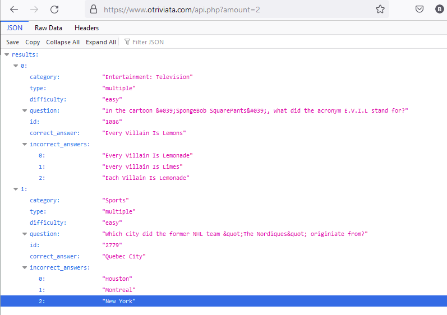Select the "Entertainment: Television" category value
The image size is (447, 315).
point(148,77)
